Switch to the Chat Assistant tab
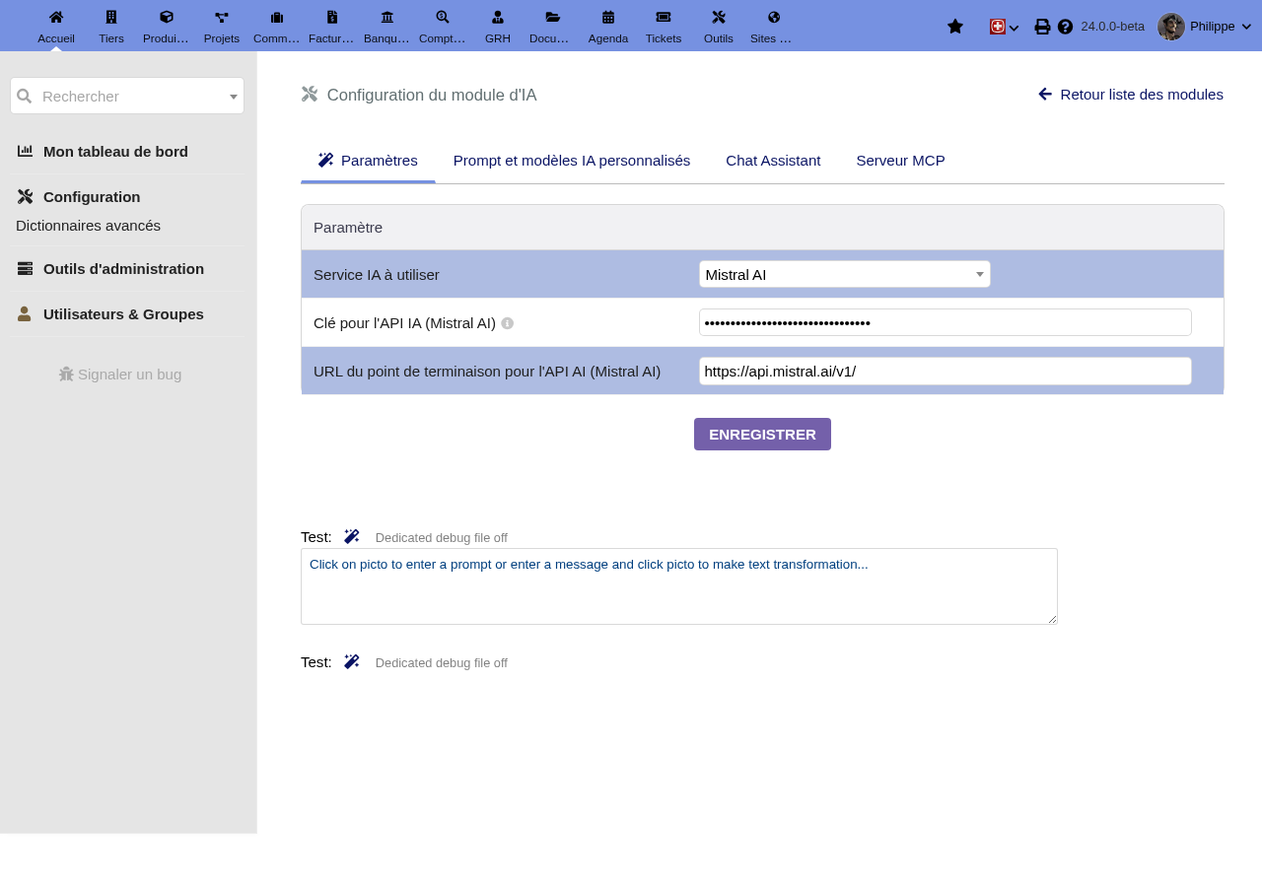This screenshot has width=1262, height=887. click(773, 161)
